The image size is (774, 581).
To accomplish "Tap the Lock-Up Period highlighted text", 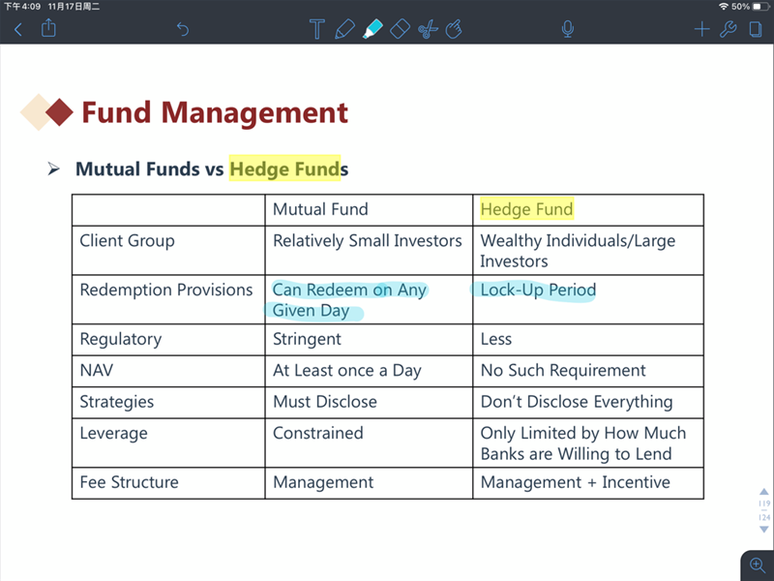I will [538, 290].
